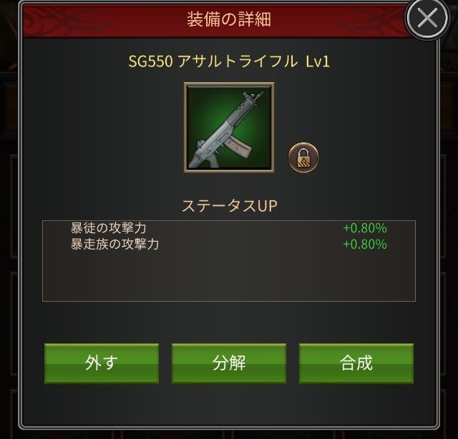This screenshot has height=439, width=458.
Task: Toggle the padlock lock icon
Action: coord(303,157)
